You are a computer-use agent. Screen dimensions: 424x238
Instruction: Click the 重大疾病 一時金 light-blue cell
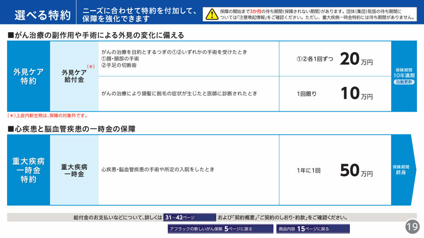coord(74,170)
